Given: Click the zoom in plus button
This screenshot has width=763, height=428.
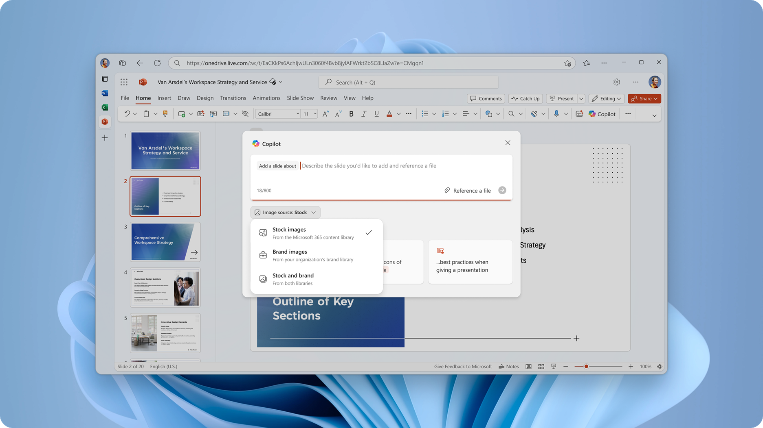Looking at the screenshot, I should 631,367.
